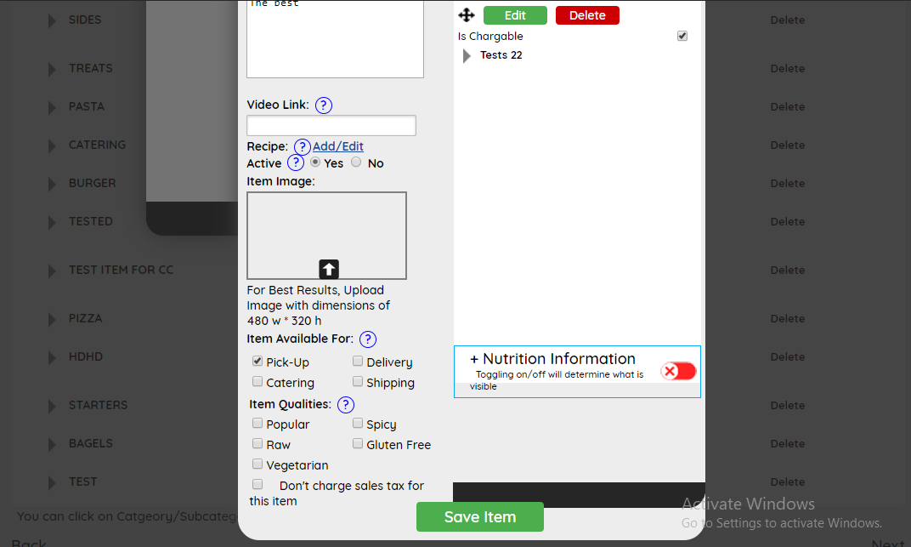Screen dimensions: 911x547
Task: Open the Recipe Add/Edit link
Action: (x=338, y=146)
